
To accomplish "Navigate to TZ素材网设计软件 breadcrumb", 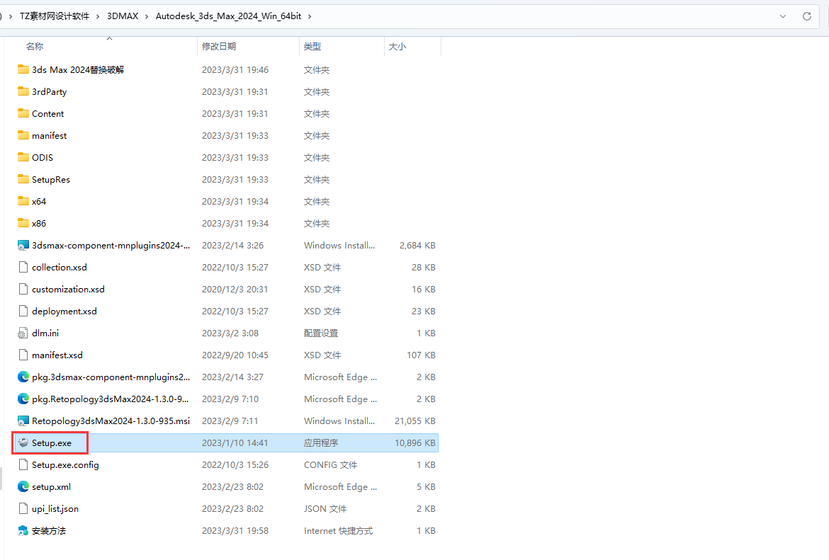I will click(54, 16).
